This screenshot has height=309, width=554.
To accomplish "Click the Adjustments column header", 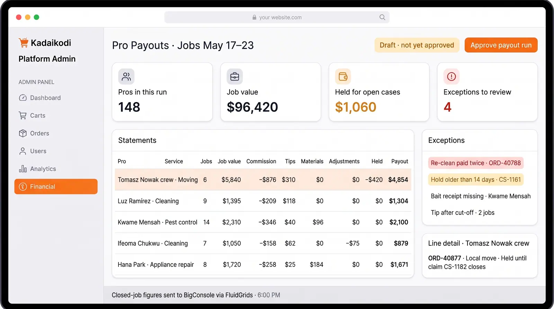I will (x=344, y=161).
